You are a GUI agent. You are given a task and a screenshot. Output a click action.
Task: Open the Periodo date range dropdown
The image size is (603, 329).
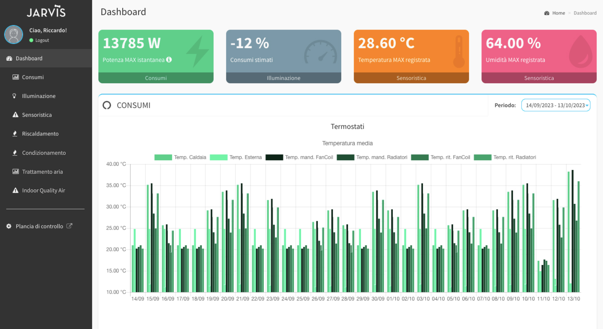click(x=555, y=105)
